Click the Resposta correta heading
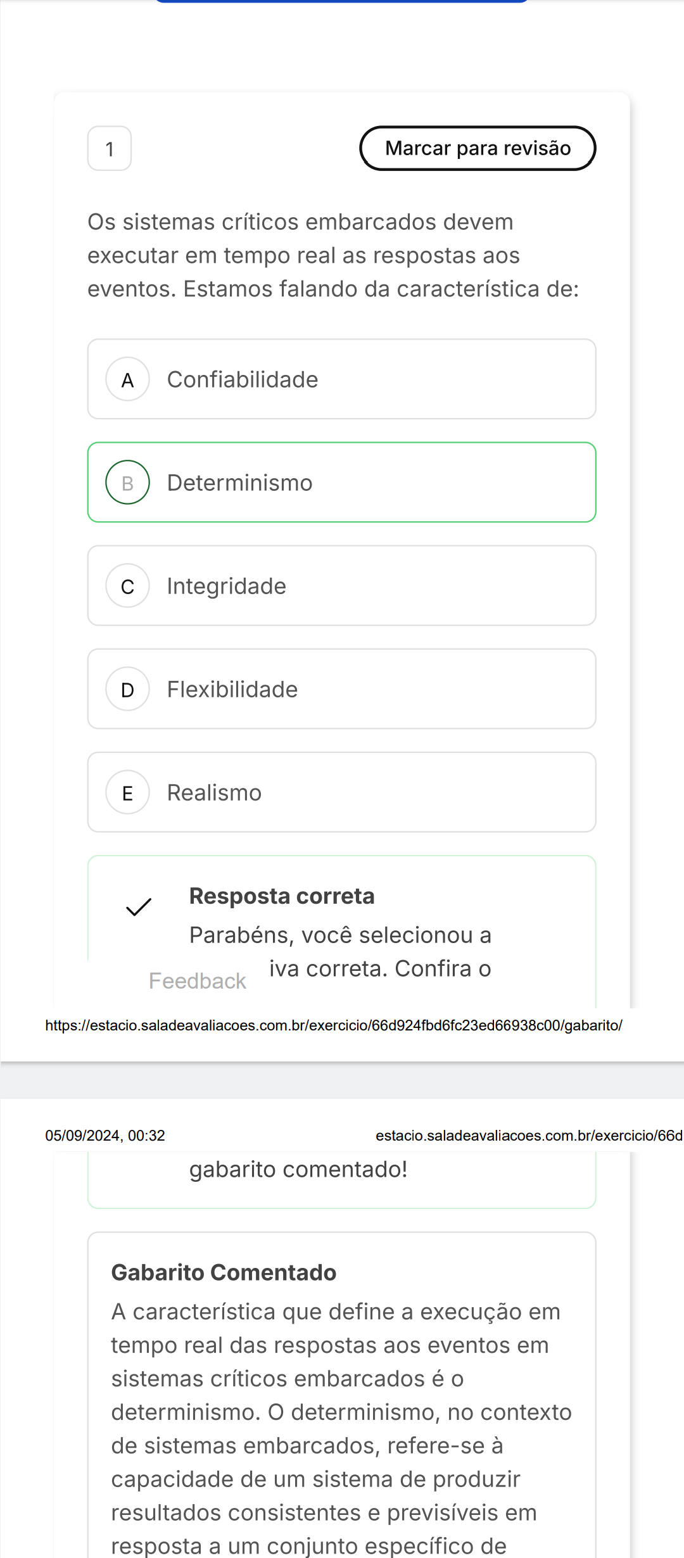This screenshot has height=1558, width=684. [x=282, y=896]
